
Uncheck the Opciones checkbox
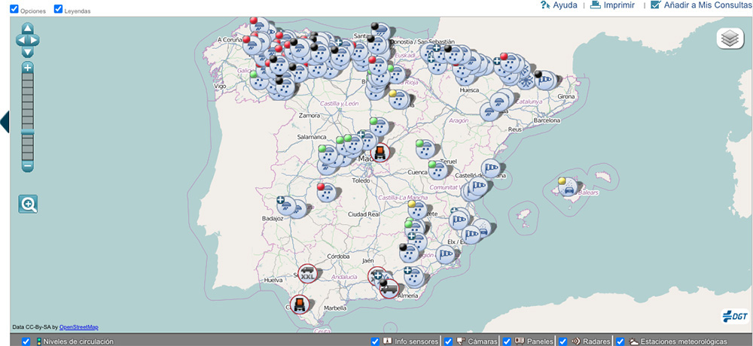14,9
